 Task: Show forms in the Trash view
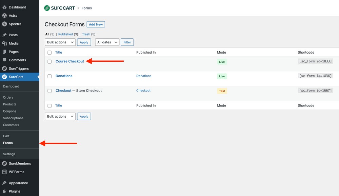tap(86, 34)
